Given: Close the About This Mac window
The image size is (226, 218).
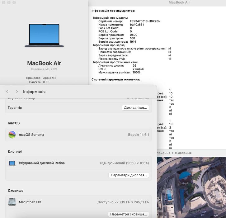Looking at the screenshot, I should pyautogui.click(x=4, y=2).
